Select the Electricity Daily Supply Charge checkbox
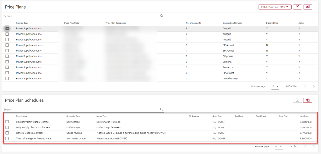Screen dimensions: 321x154 tap(7, 122)
